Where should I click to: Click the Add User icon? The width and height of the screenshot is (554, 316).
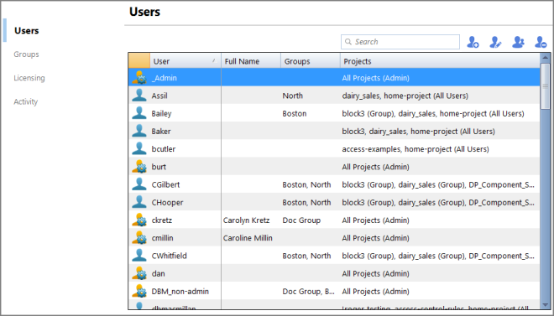click(473, 42)
